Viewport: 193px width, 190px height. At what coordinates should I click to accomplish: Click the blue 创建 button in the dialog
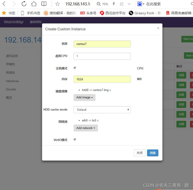click(x=153, y=153)
